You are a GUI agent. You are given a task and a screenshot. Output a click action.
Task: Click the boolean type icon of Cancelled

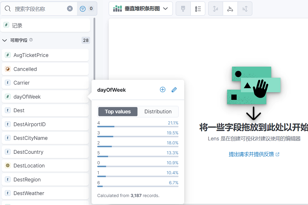7,69
